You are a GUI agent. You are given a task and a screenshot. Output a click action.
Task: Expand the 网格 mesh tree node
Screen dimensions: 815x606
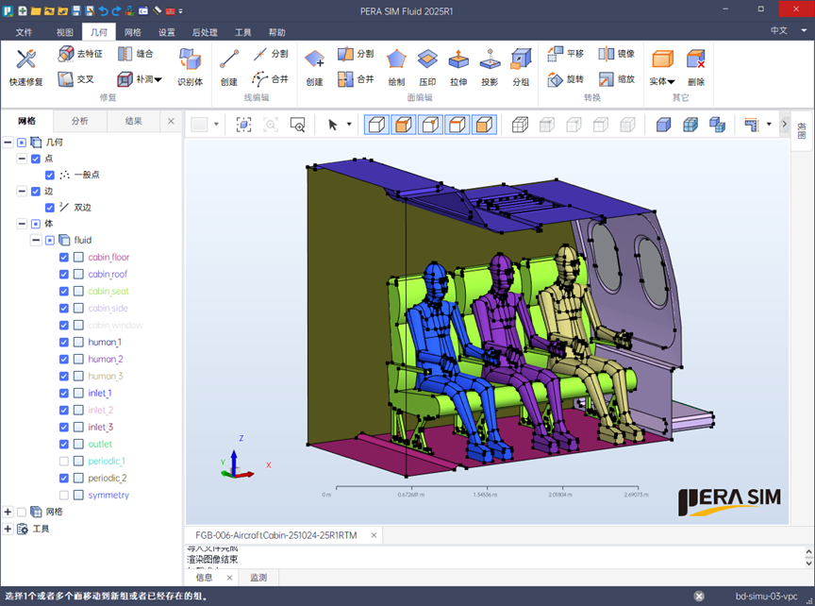tap(8, 512)
